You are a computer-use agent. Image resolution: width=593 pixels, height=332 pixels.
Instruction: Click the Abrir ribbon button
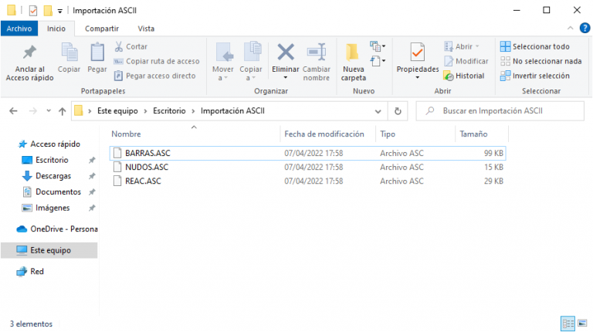pos(462,46)
